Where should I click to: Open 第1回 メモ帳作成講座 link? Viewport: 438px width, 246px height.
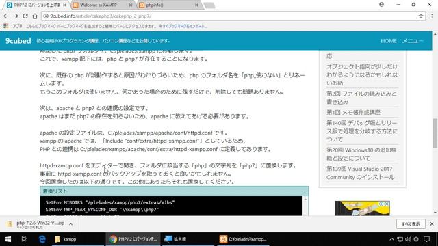coord(353,112)
